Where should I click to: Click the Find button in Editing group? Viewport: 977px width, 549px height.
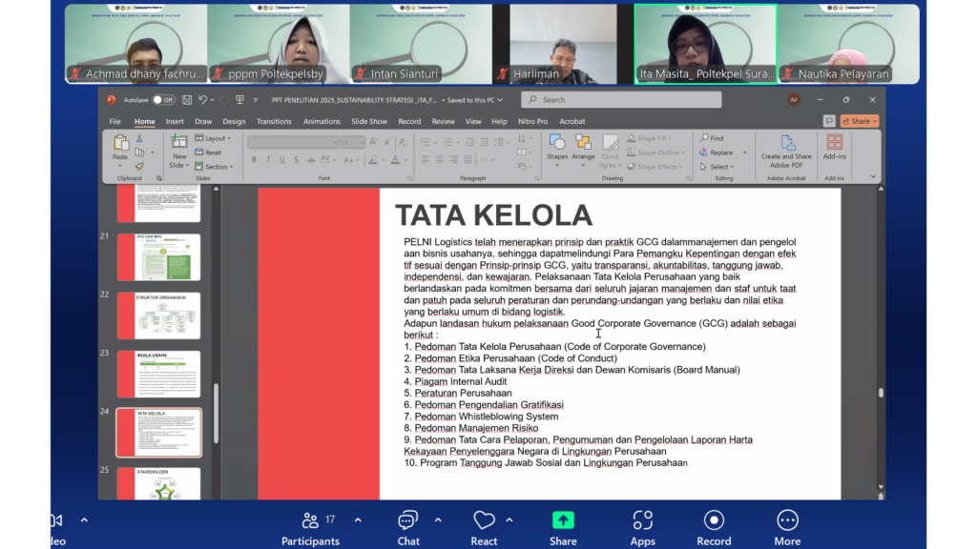coord(712,138)
